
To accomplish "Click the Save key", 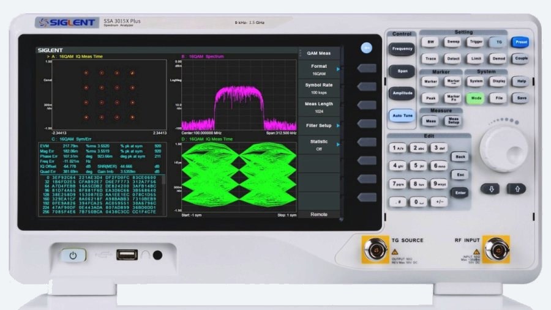I will coord(521,98).
